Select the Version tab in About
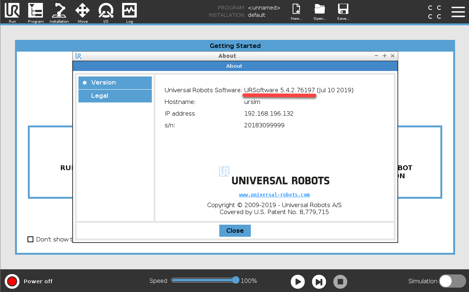Screen dimensions: 469x292 (x=115, y=83)
